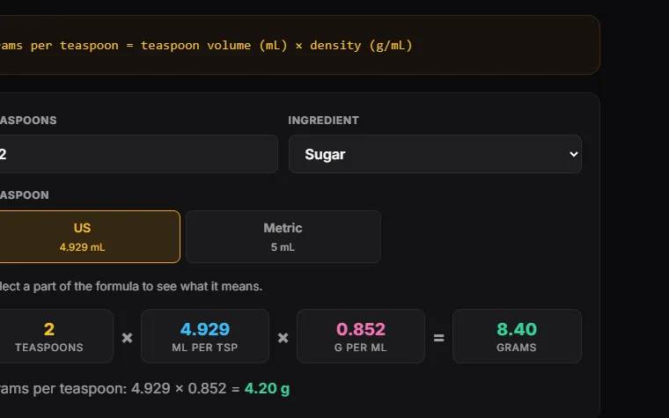
Task: Select the 2 Teaspoons formula part
Action: click(x=56, y=336)
